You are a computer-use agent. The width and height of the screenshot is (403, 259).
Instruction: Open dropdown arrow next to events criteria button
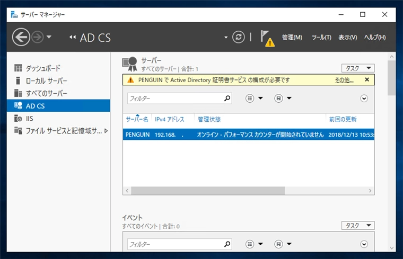[260, 244]
